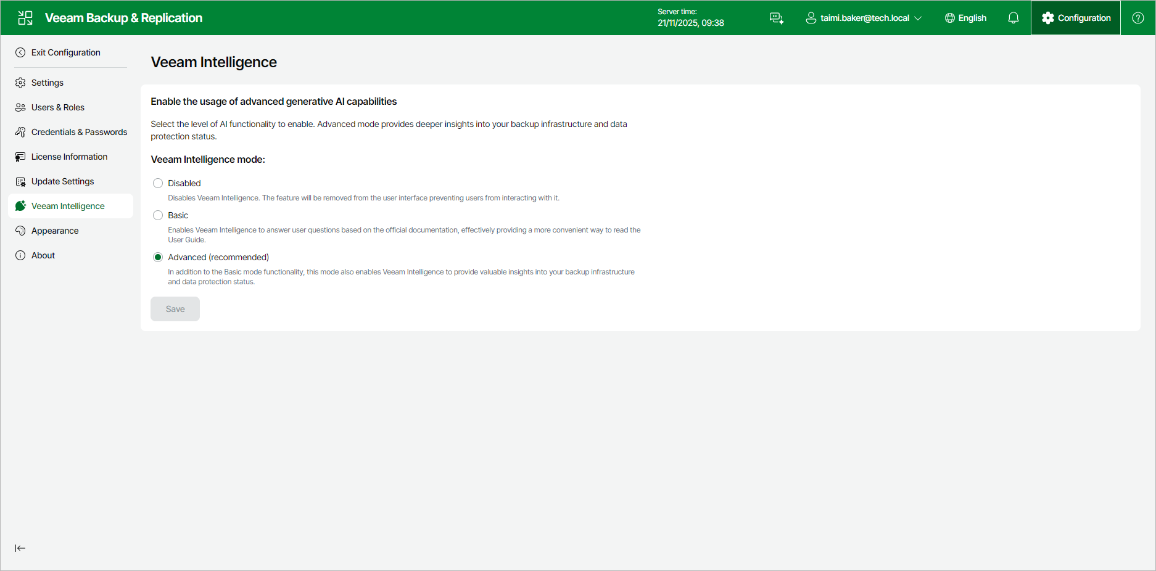Switch to the Configuration tab

pos(1075,17)
